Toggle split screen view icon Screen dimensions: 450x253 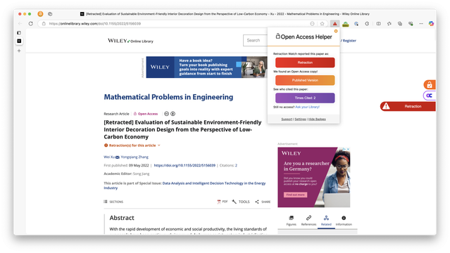[x=379, y=24]
